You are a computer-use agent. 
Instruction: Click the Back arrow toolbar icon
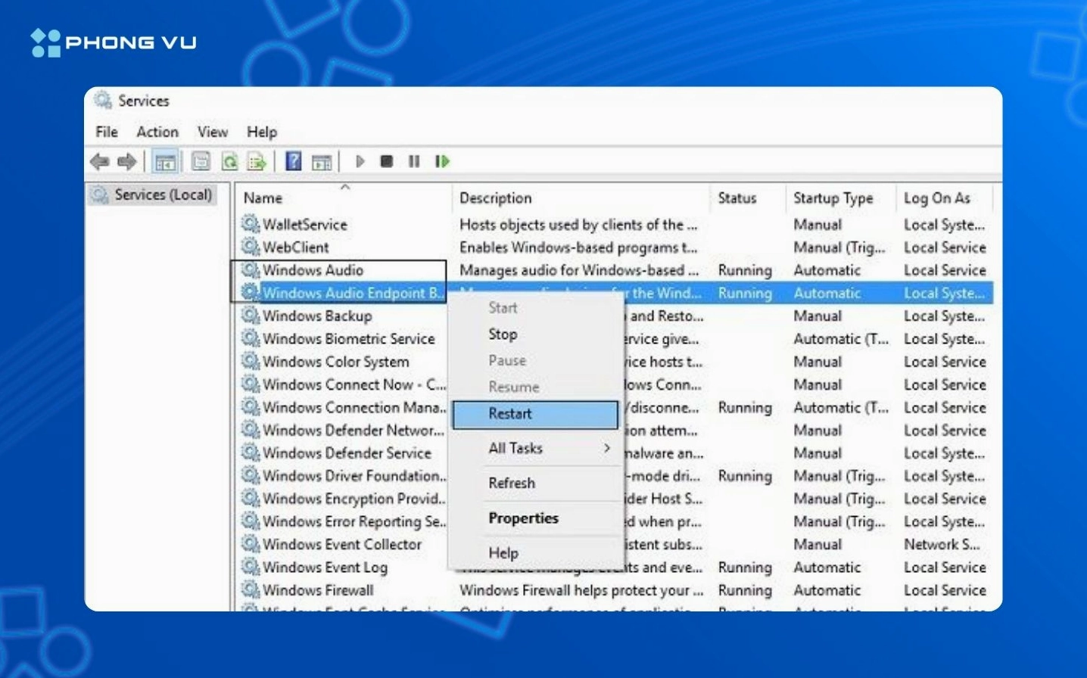coord(99,161)
